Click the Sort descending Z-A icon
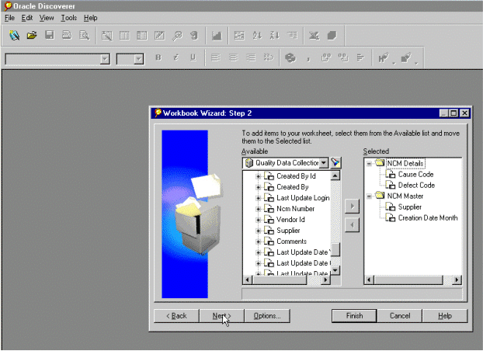Viewport: 483px width, 351px height. coord(274,36)
